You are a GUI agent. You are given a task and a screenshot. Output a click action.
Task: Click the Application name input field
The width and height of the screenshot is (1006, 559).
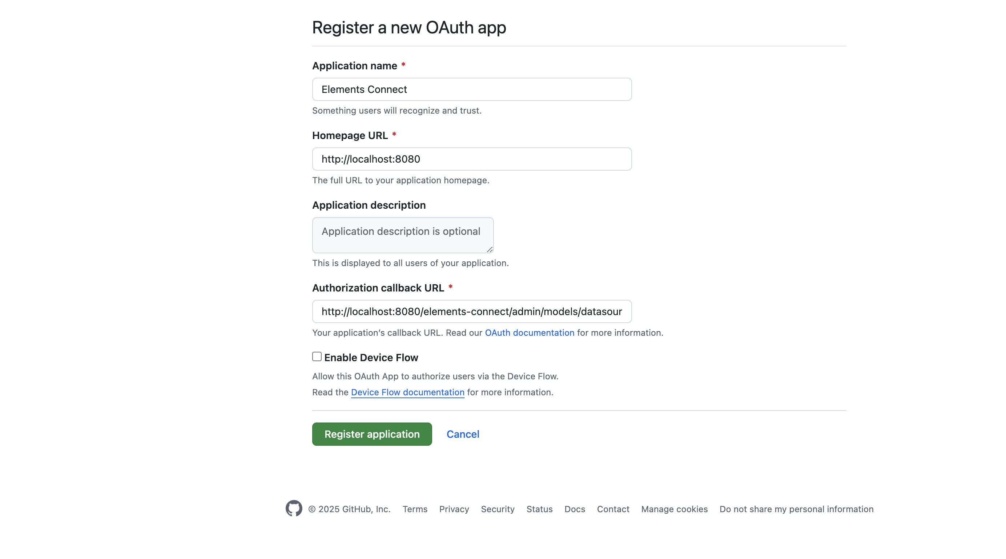click(471, 89)
